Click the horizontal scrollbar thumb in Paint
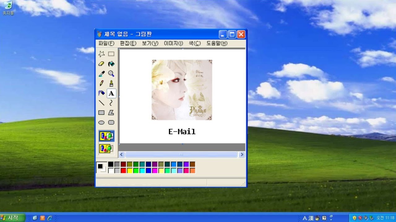The image size is (396, 222). [181, 154]
